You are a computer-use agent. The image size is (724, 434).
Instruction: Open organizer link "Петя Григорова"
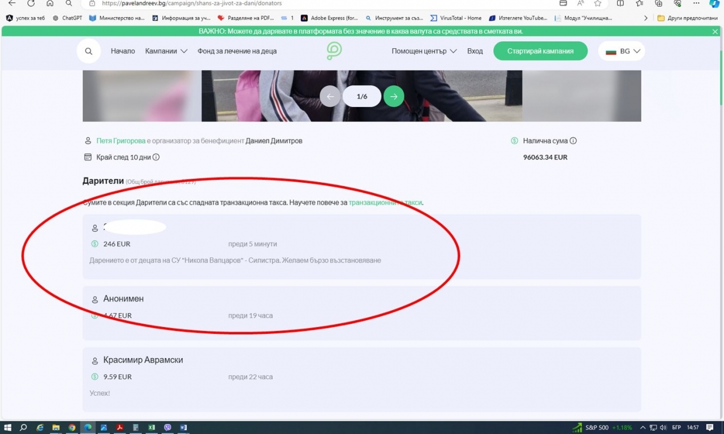120,141
